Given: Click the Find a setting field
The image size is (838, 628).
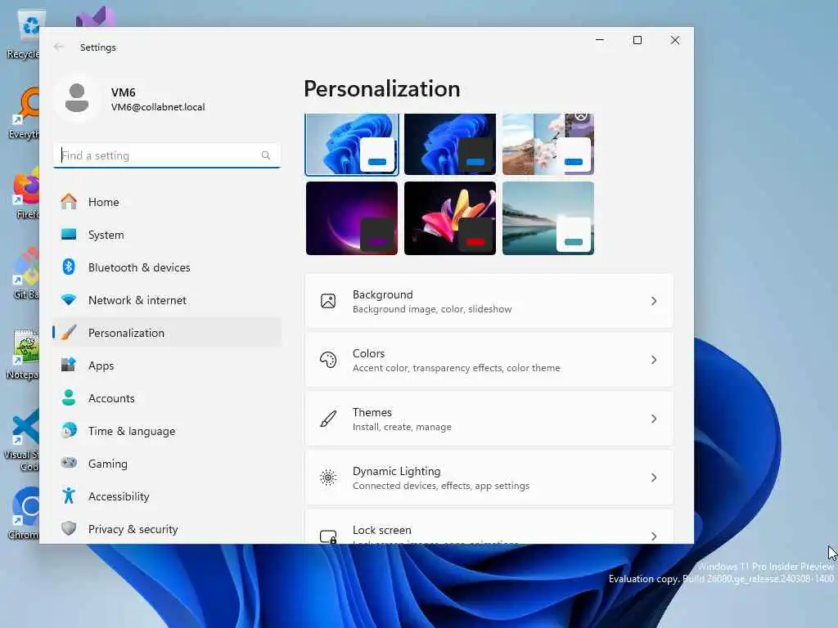Looking at the screenshot, I should point(167,155).
